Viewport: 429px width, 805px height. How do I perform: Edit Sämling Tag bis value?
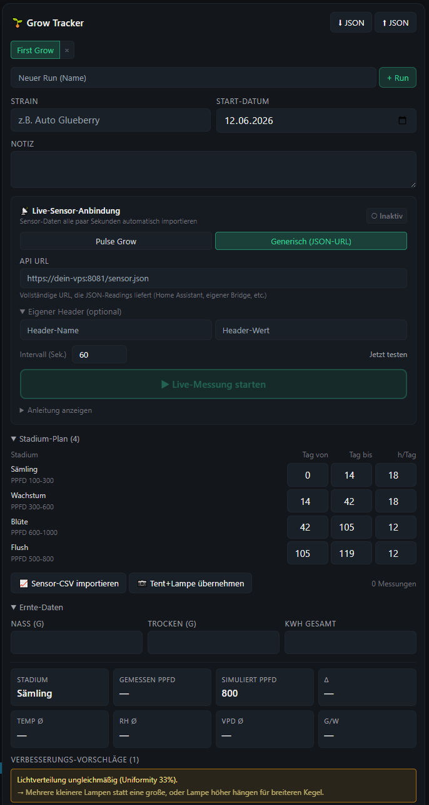pos(351,475)
